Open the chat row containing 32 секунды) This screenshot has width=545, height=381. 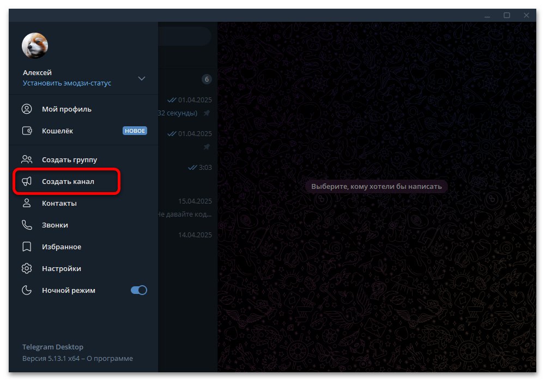pyautogui.click(x=187, y=106)
